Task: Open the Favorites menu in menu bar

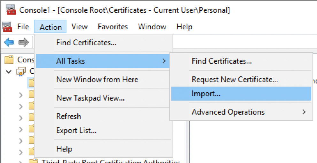Action: [x=112, y=27]
